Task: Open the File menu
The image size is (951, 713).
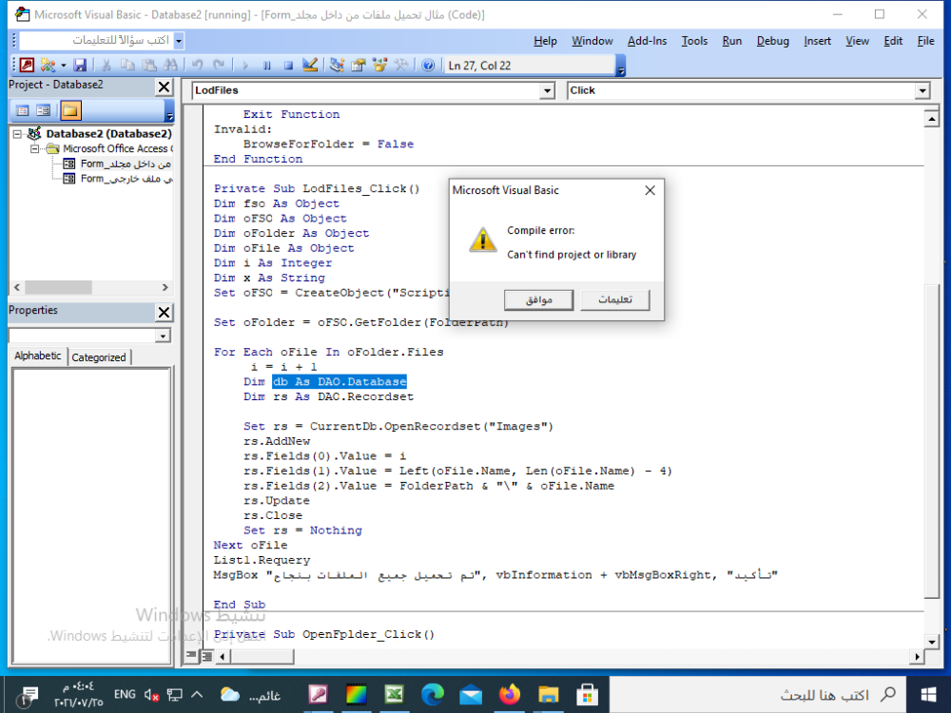Action: [x=925, y=41]
